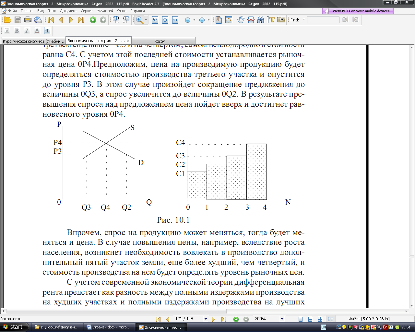415x332 pixels.
Task: Go to next page in top toolbar
Action: (x=71, y=20)
